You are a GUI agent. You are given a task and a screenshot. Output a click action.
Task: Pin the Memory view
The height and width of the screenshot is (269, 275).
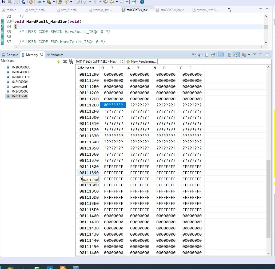(x=213, y=55)
